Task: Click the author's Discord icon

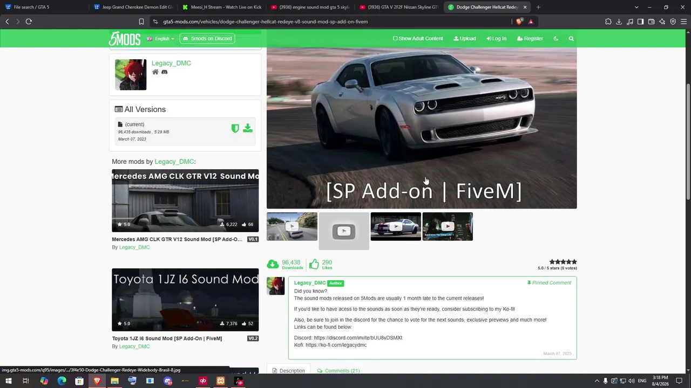Action: (x=165, y=72)
